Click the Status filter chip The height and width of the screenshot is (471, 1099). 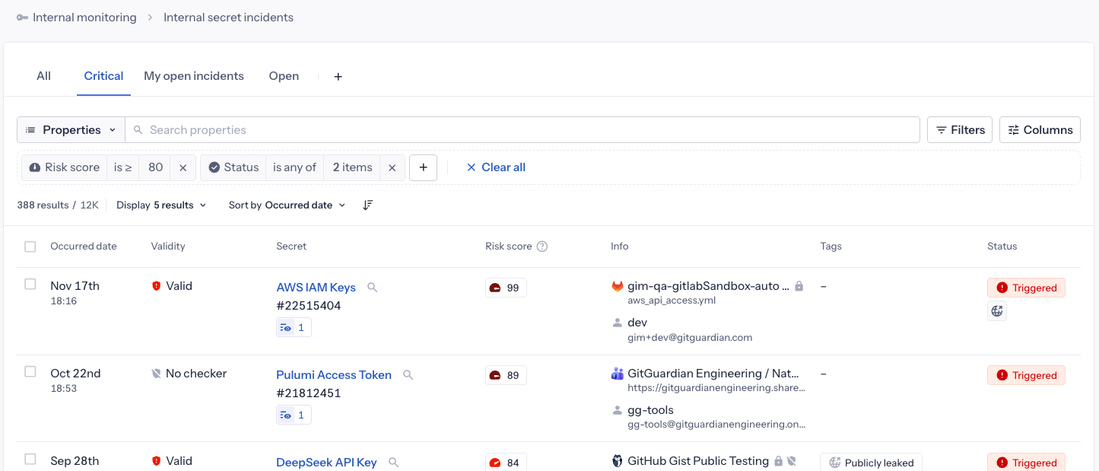(x=233, y=167)
